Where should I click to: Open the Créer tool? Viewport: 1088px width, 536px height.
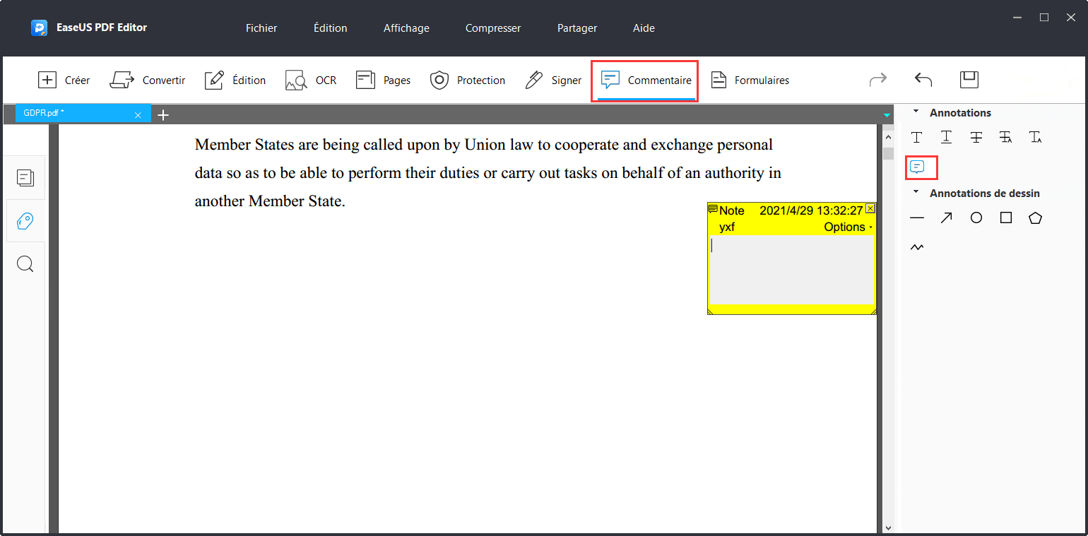[x=64, y=81]
